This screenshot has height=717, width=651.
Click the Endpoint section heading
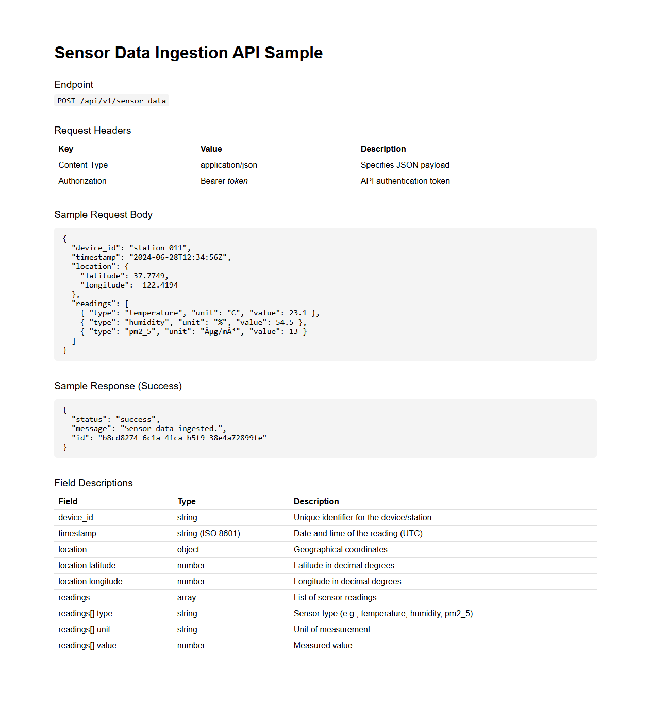74,84
